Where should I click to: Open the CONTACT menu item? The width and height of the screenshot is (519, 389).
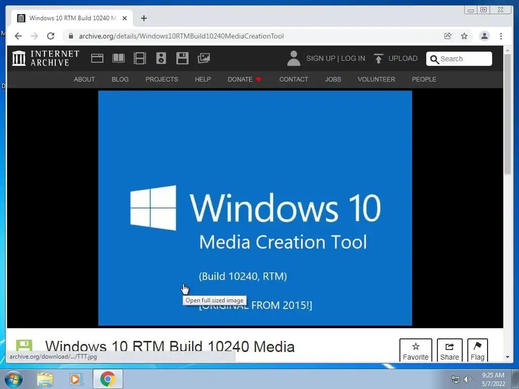293,80
